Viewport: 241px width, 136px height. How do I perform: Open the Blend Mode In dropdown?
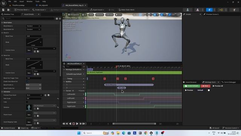34,26
